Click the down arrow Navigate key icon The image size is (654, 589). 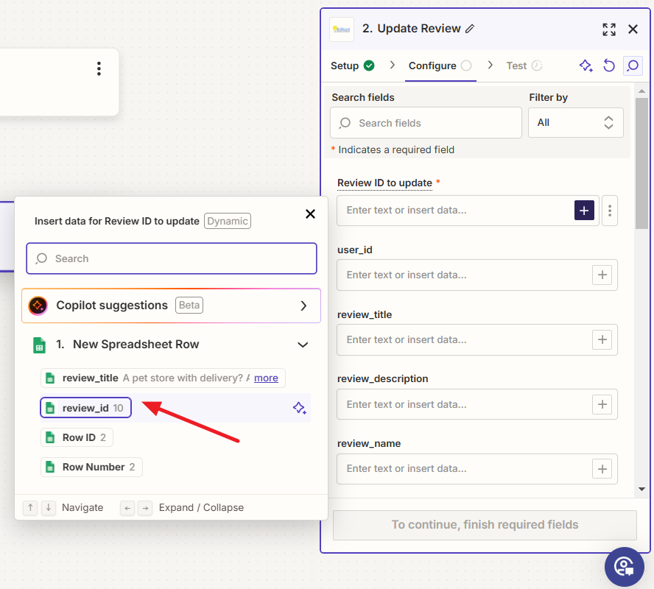pos(49,508)
